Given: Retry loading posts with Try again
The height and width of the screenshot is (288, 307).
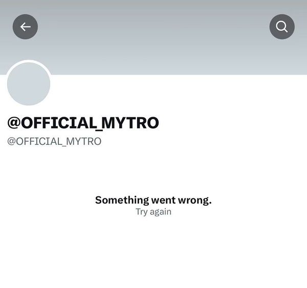Looking at the screenshot, I should tap(153, 212).
